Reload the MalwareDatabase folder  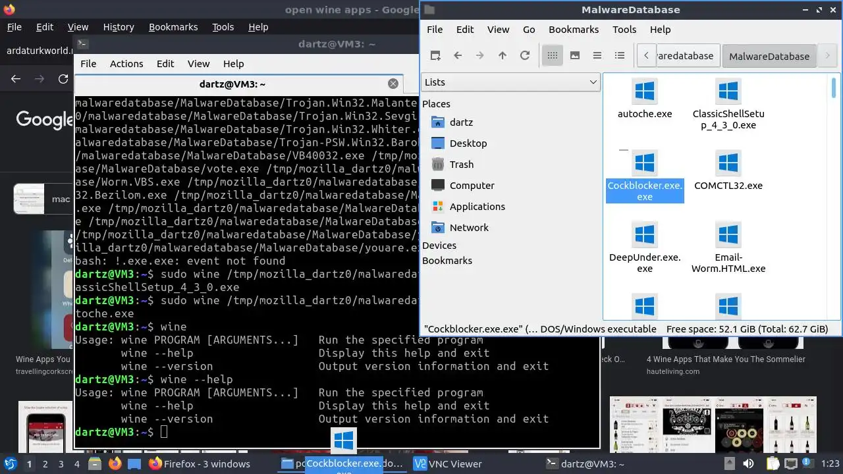coord(525,56)
